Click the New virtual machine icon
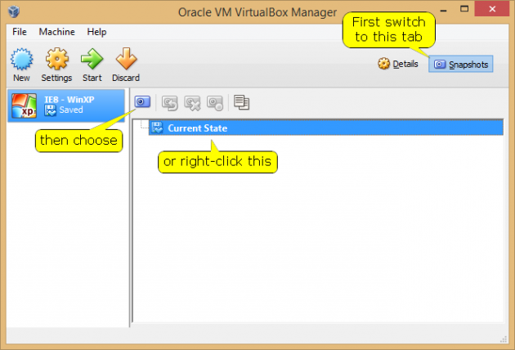 [21, 64]
